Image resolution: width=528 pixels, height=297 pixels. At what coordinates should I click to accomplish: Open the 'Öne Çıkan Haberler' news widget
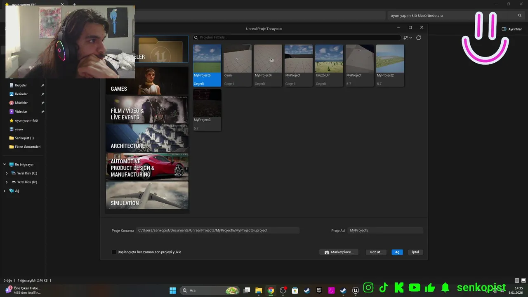click(23, 290)
